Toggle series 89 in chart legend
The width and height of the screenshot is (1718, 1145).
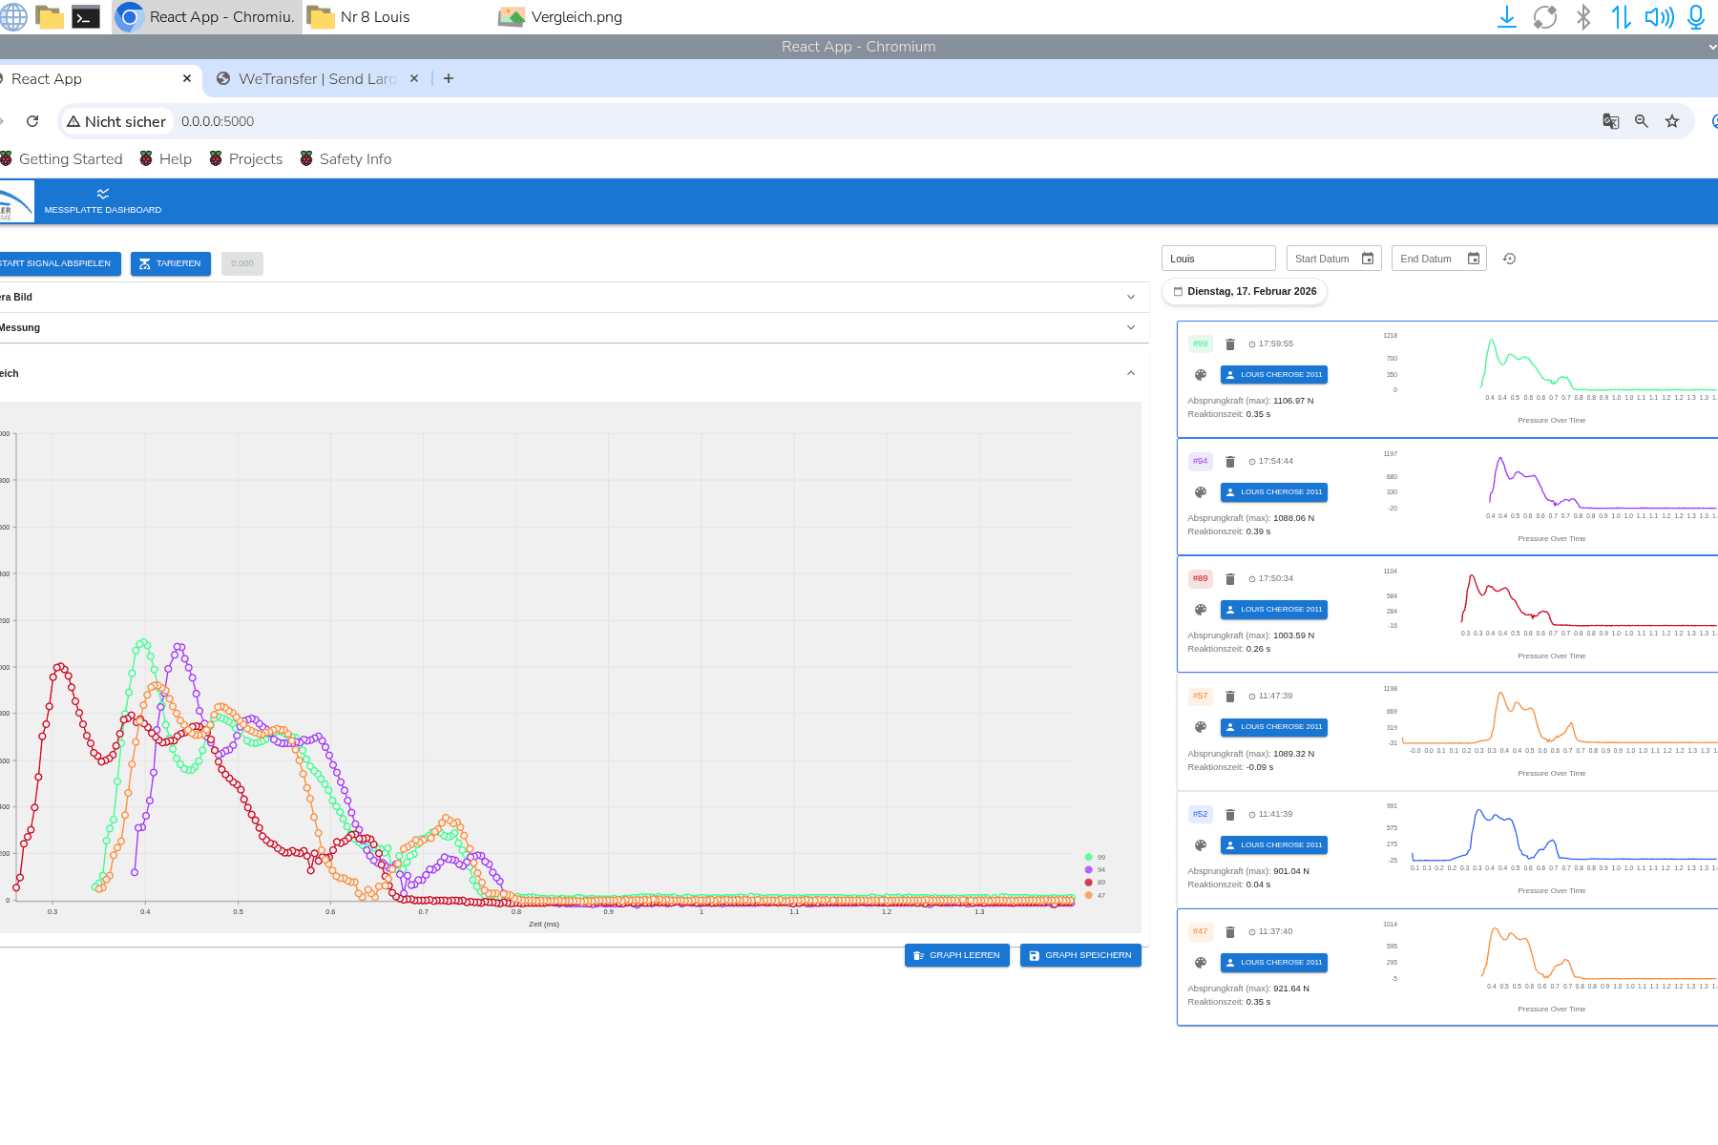(1095, 883)
